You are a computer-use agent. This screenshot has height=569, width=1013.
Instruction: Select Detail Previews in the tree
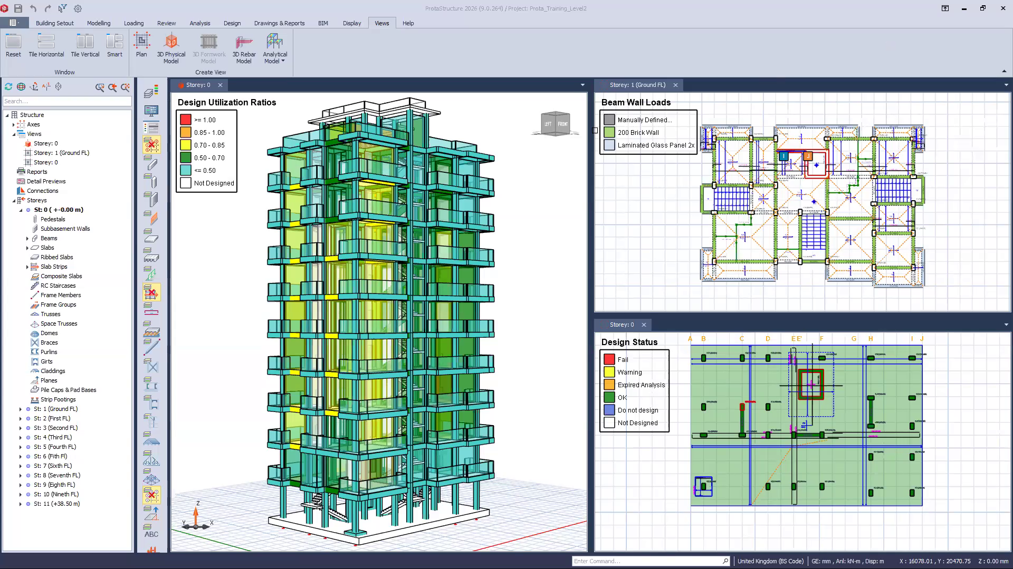46,181
